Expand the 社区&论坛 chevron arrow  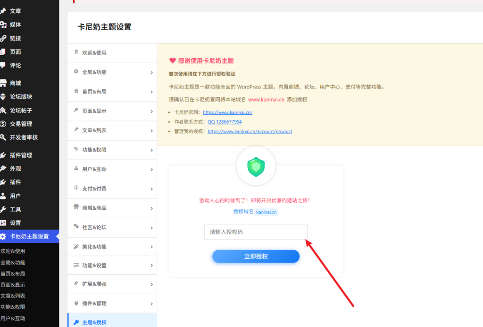coord(151,228)
